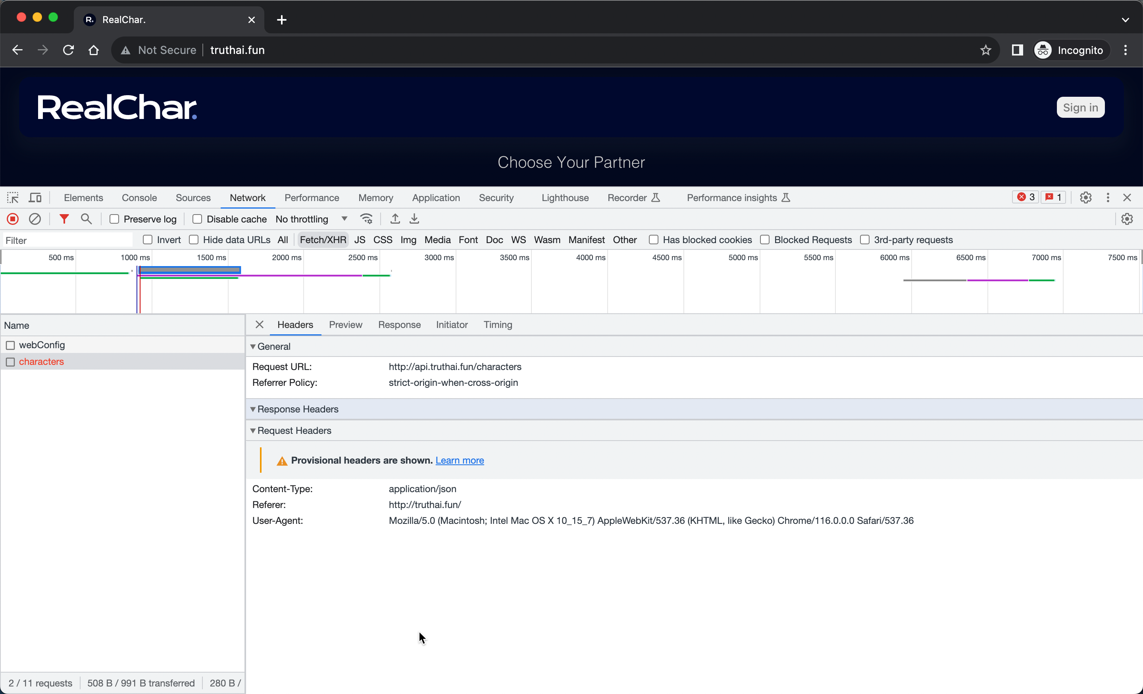The width and height of the screenshot is (1143, 694).
Task: Click the Sign in button
Action: tap(1080, 107)
